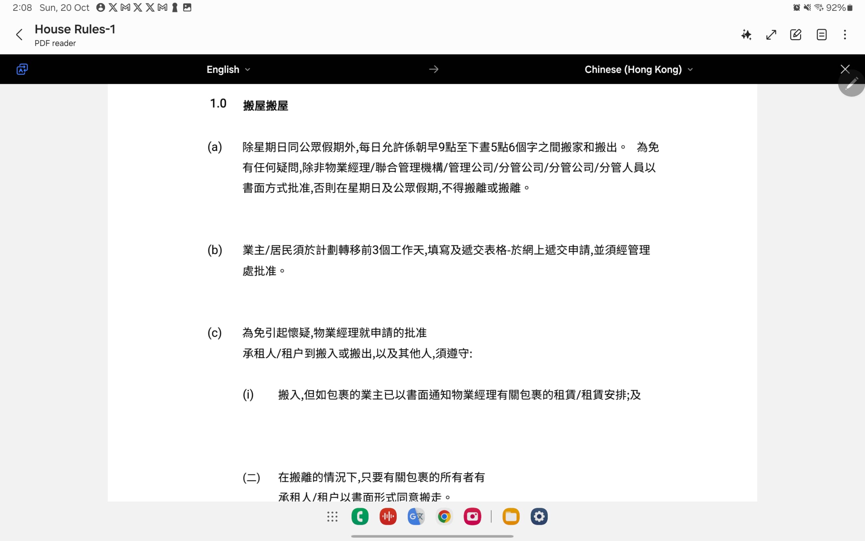Open the AI sparkle assistant icon
Screen dimensions: 865x541
(x=746, y=35)
